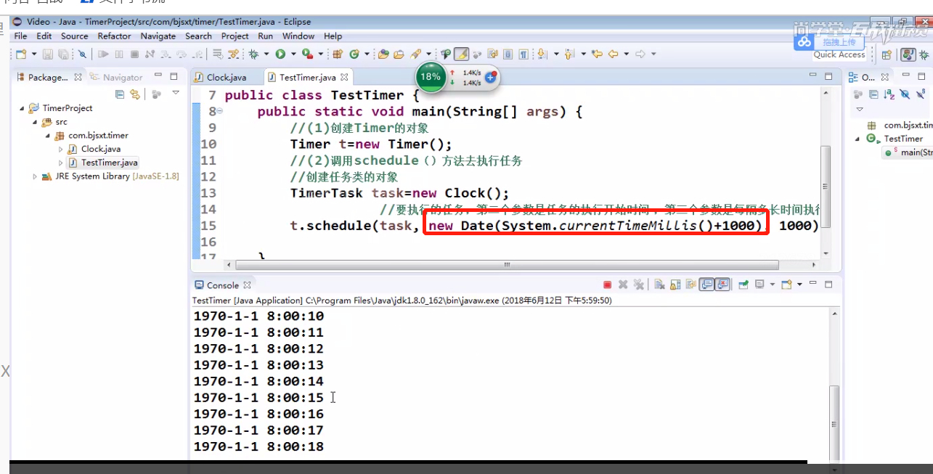Click Remove All Terminated Launches double-X icon
This screenshot has width=933, height=474.
click(638, 285)
